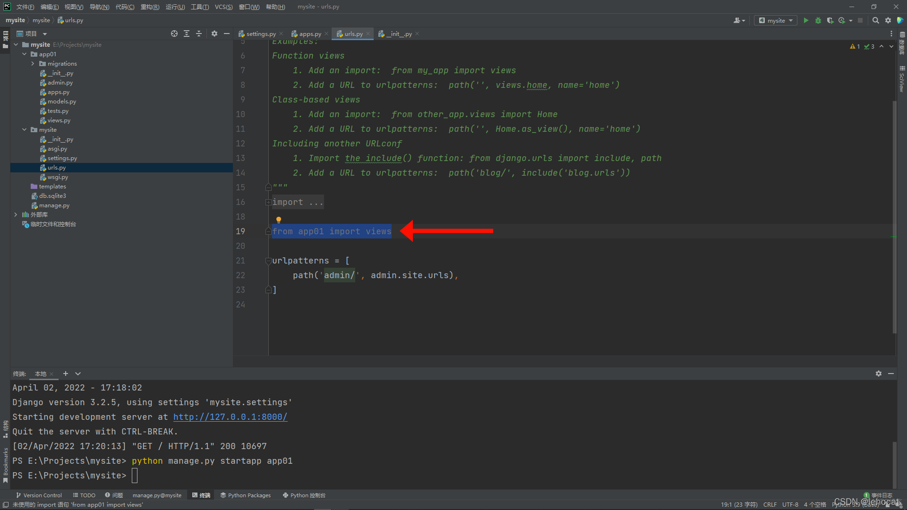The image size is (907, 510).
Task: Click the CRLF line separator indicator
Action: (x=770, y=505)
